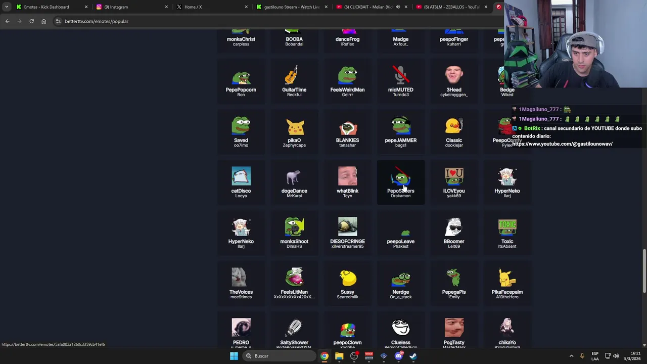Open the Windows Start menu
This screenshot has width=647, height=364.
tap(234, 356)
